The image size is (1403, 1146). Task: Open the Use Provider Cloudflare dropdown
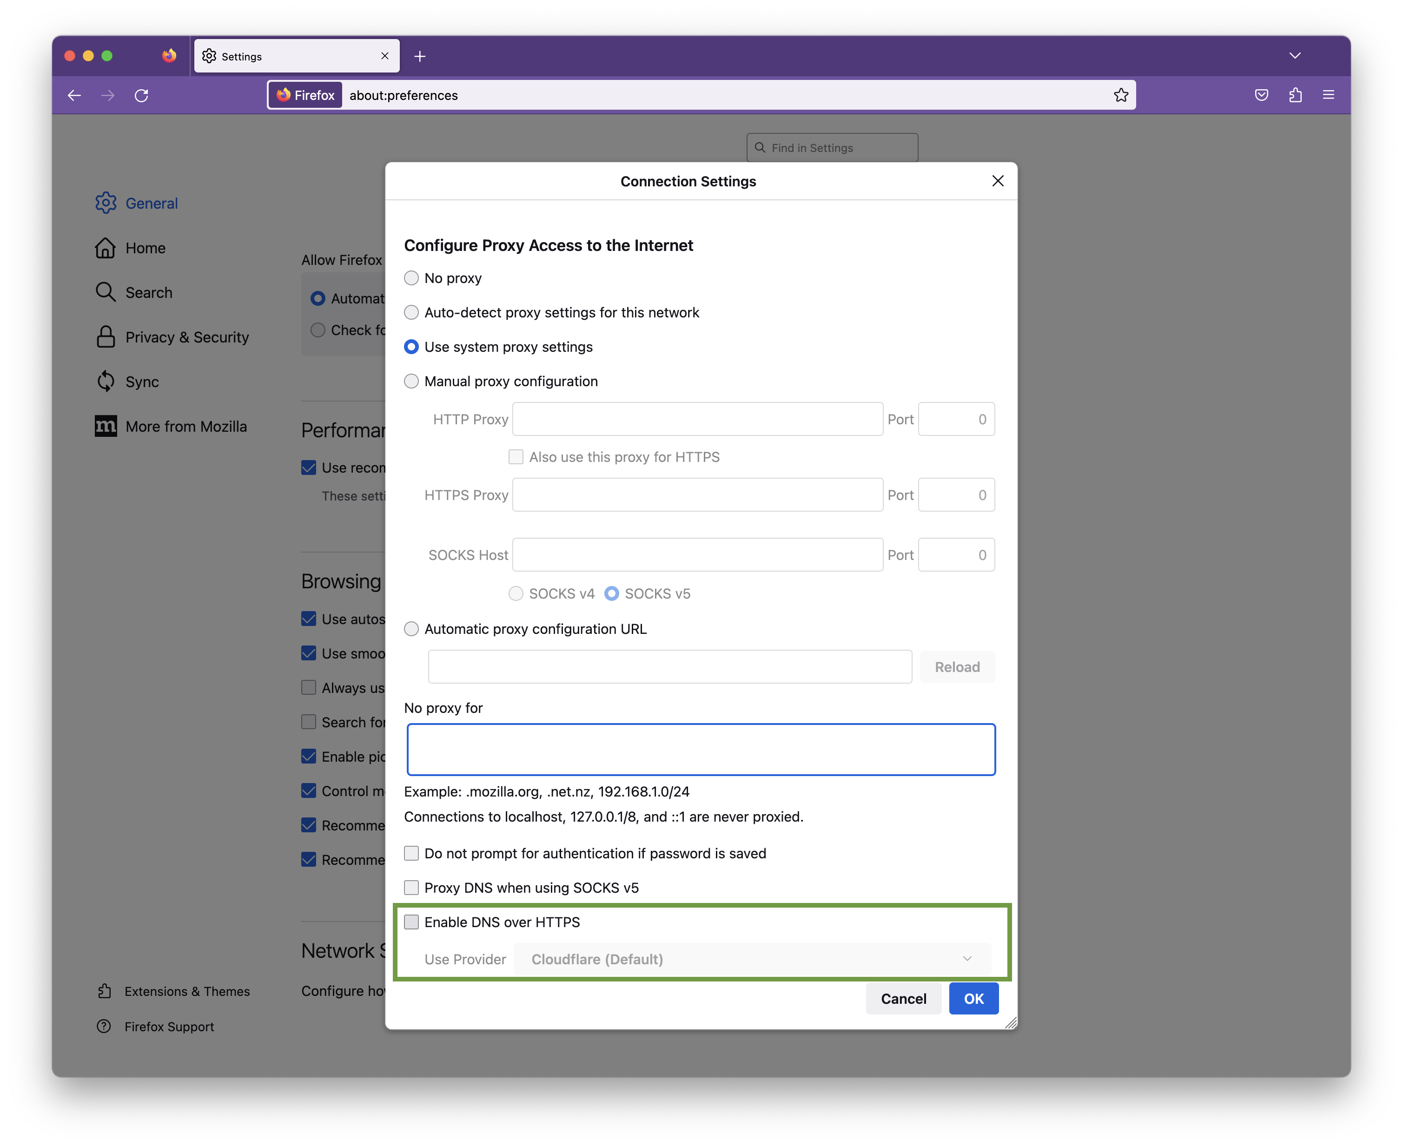(x=752, y=959)
